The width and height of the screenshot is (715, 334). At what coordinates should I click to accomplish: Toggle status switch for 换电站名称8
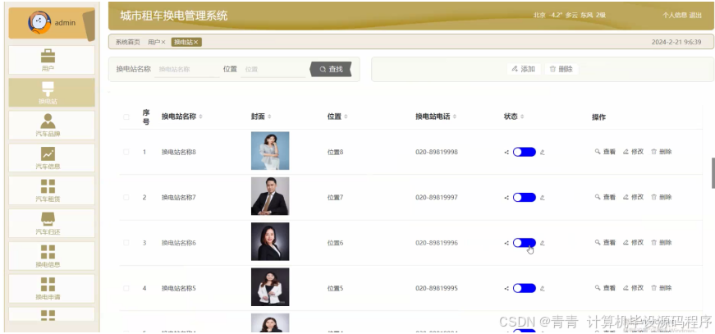[x=524, y=152]
